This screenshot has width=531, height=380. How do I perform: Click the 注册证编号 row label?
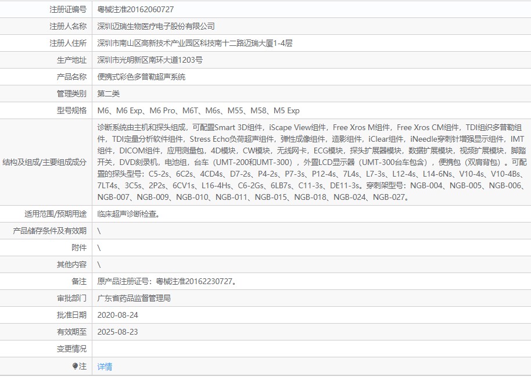68,9
